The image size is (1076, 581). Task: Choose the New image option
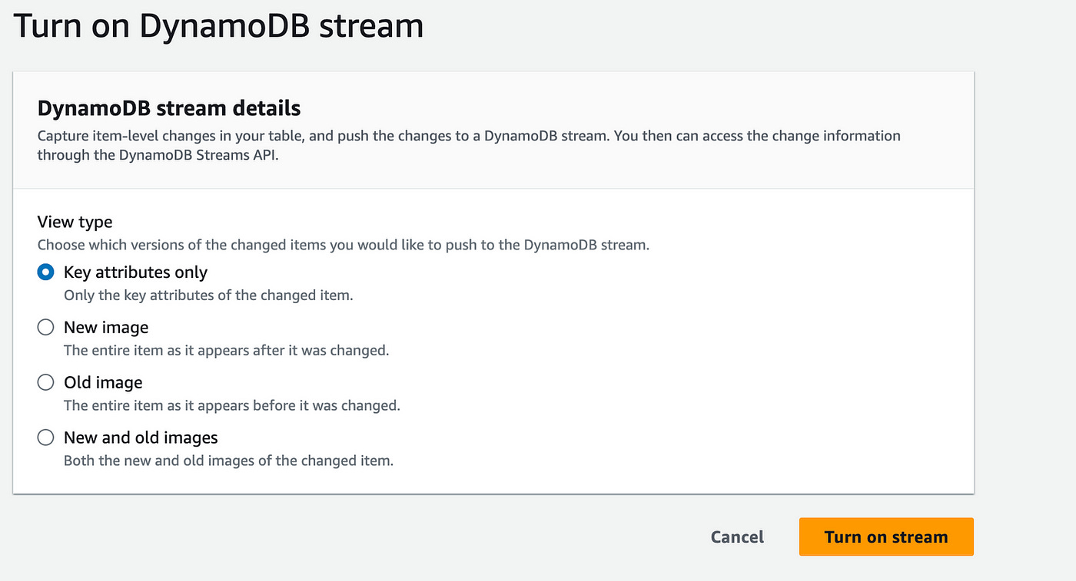click(45, 327)
